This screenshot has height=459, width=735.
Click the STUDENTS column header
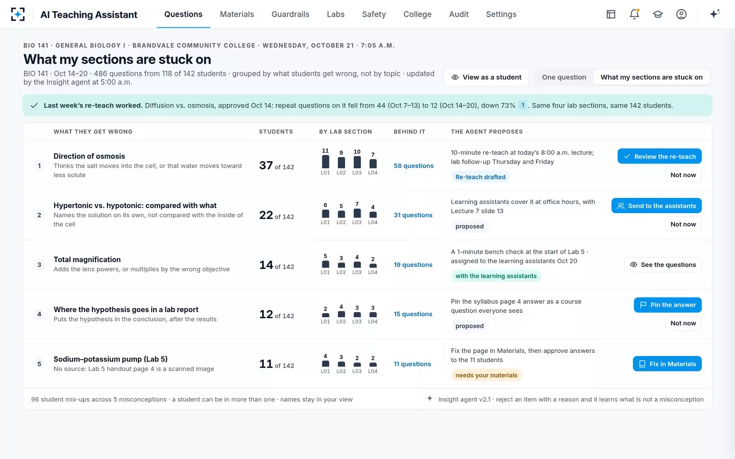(276, 132)
